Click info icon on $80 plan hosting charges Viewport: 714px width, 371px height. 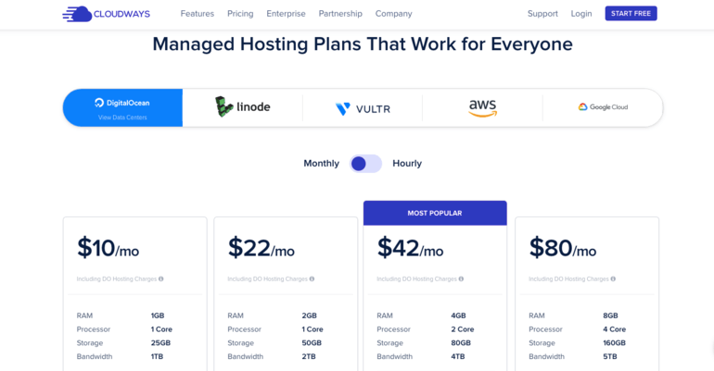613,278
